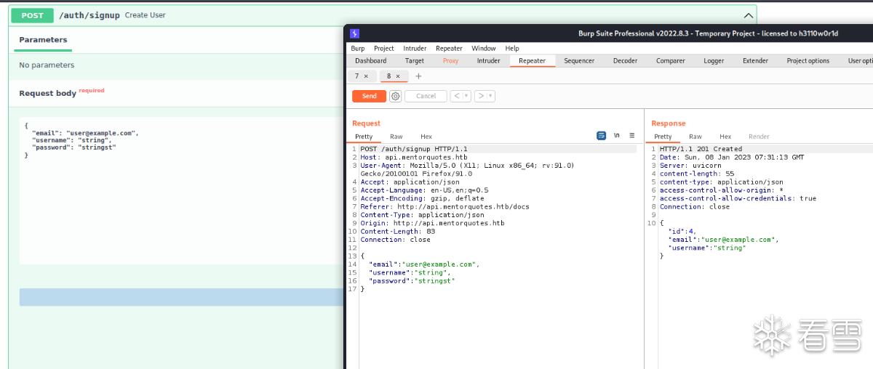Click 'No parameters' text in Swagger page
This screenshot has width=873, height=369.
[x=47, y=65]
